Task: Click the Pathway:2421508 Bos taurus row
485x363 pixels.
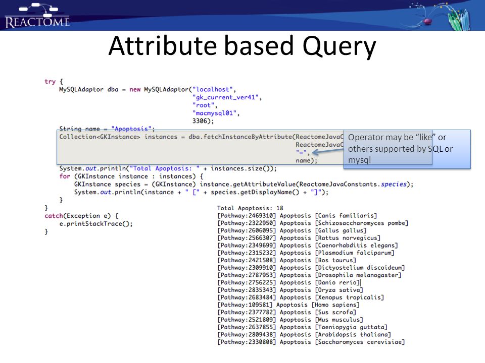Action: pyautogui.click(x=287, y=260)
